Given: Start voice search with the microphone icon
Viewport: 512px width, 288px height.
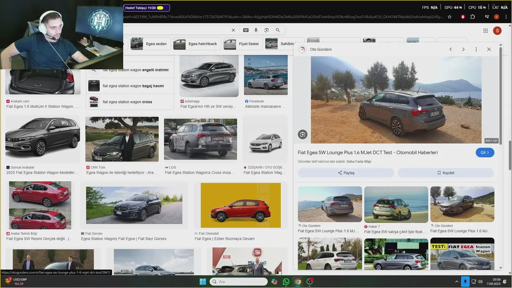Looking at the screenshot, I should pyautogui.click(x=256, y=30).
